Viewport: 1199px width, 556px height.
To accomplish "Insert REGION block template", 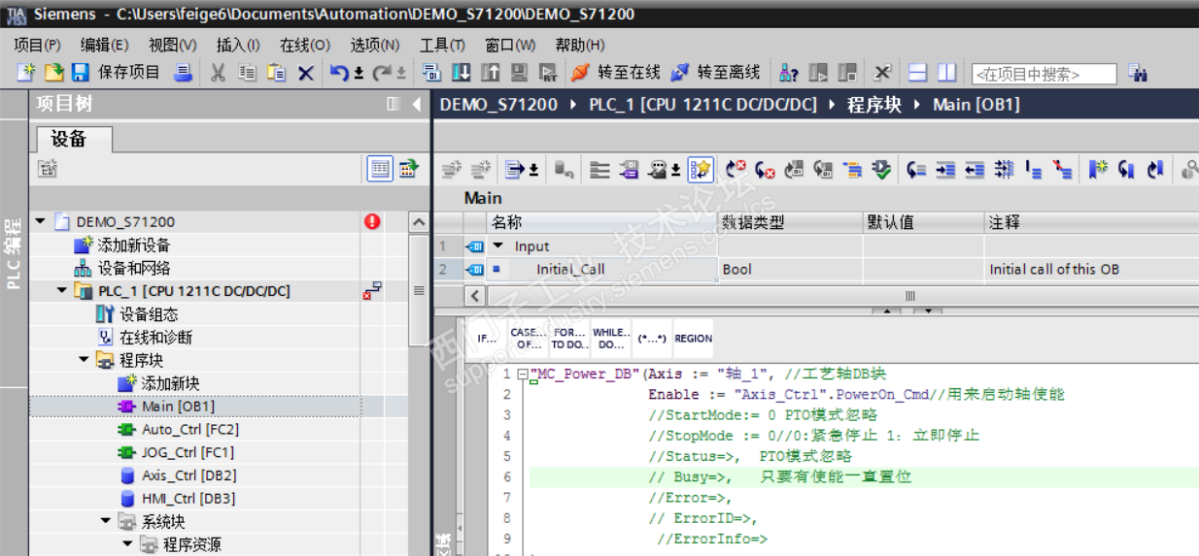I will 693,339.
